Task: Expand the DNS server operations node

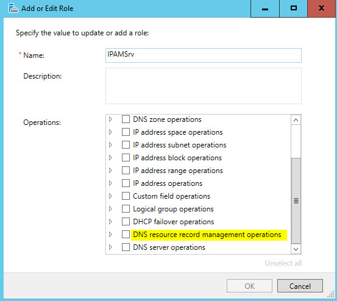Action: coord(110,247)
